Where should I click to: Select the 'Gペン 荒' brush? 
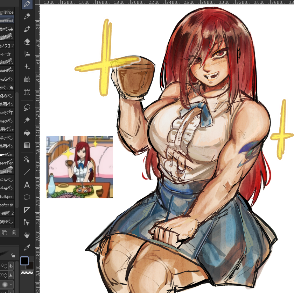[x=7, y=87]
